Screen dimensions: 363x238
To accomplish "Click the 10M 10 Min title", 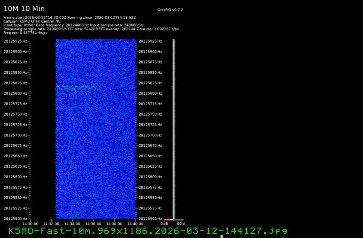I will 24,9.
